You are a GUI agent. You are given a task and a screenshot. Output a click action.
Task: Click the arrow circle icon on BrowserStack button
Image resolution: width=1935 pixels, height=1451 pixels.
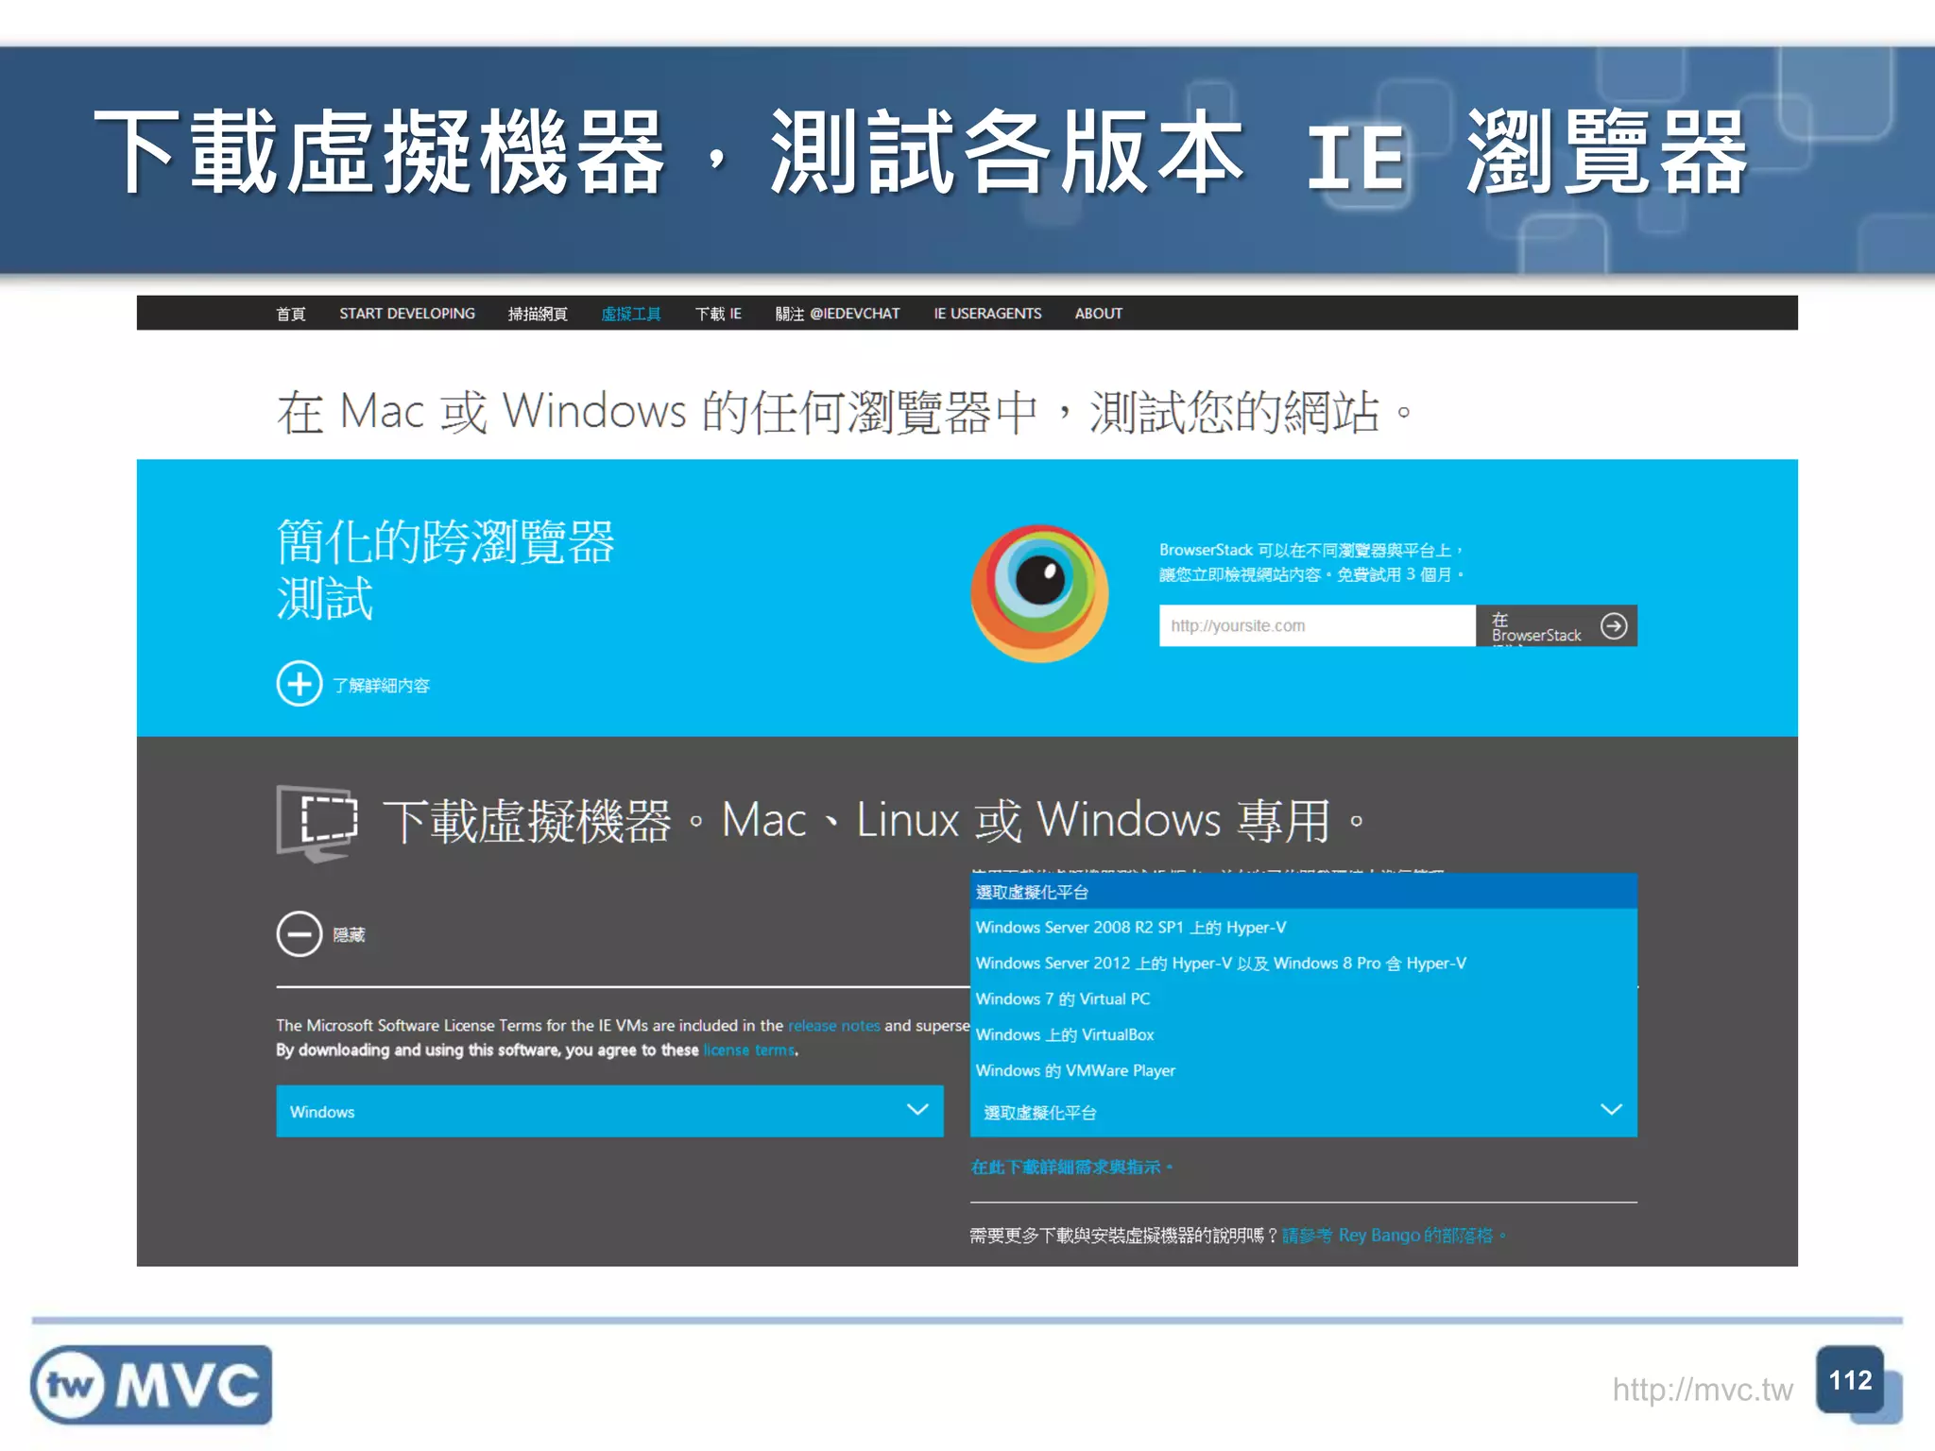point(1614,625)
